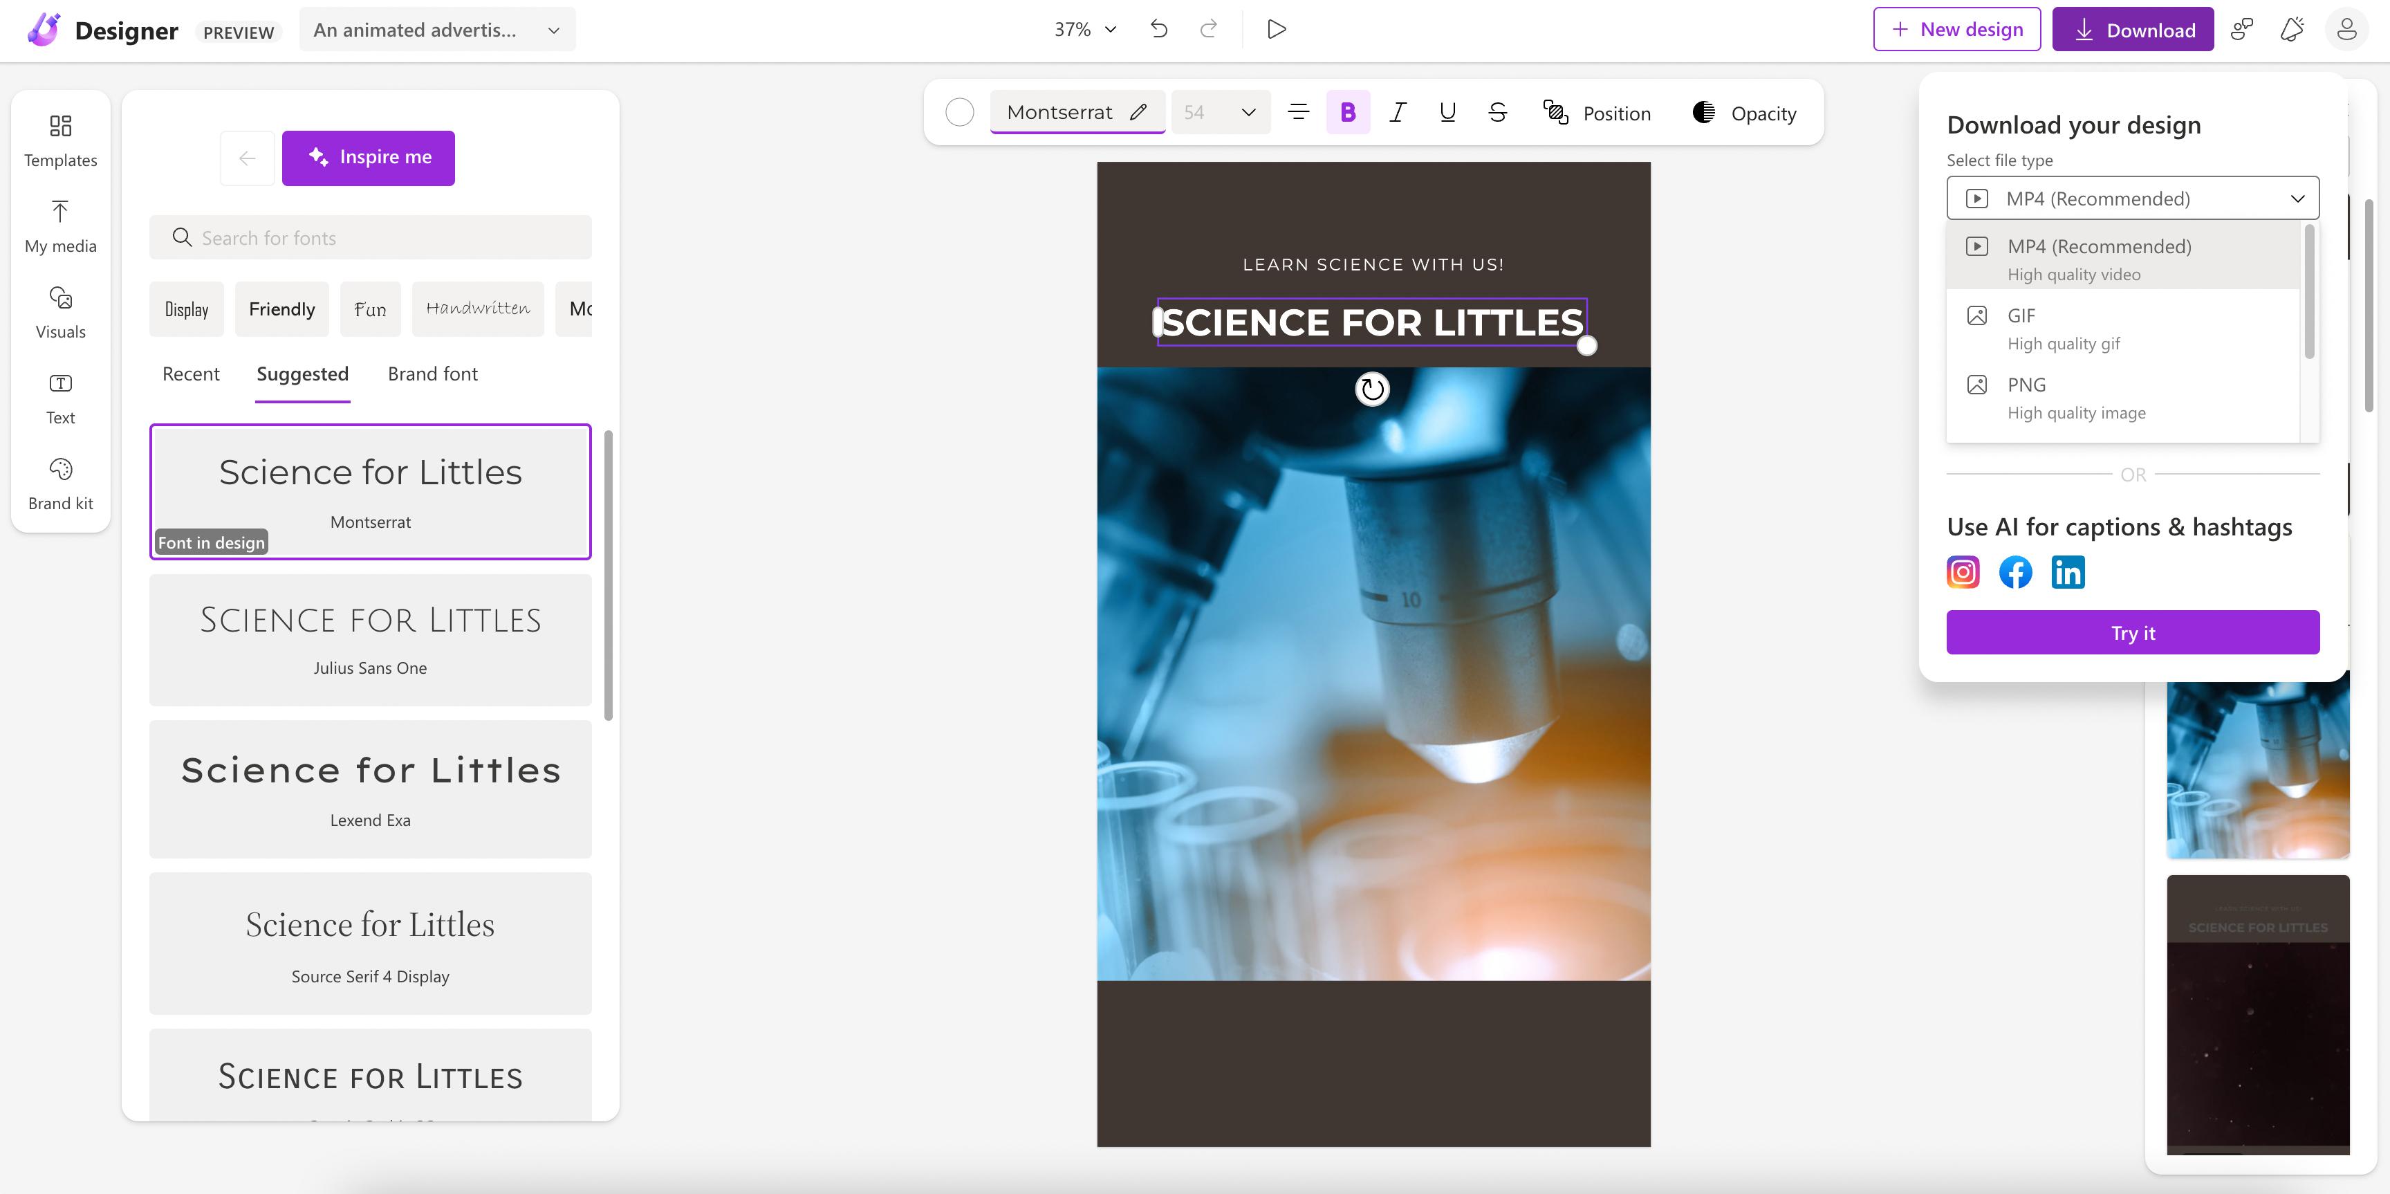The width and height of the screenshot is (2390, 1194).
Task: Click the undo arrow
Action: [1159, 29]
